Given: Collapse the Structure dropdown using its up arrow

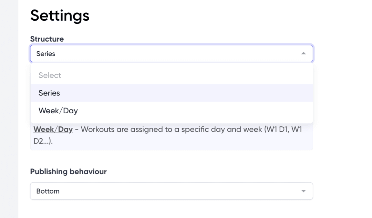Looking at the screenshot, I should (303, 54).
